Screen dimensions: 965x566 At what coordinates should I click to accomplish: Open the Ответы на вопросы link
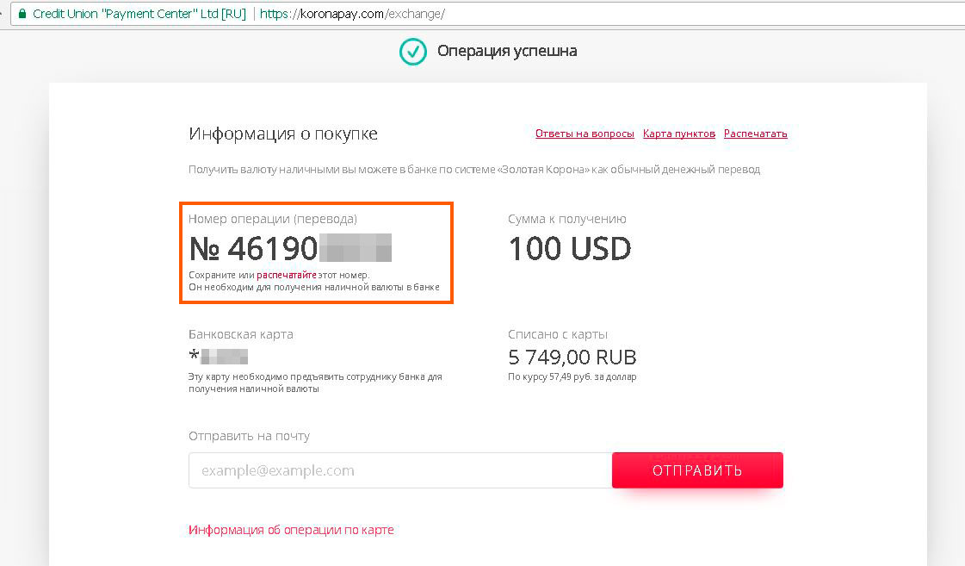click(585, 134)
